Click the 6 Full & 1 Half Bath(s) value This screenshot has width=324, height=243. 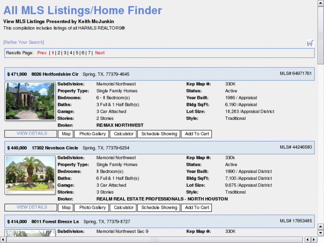pyautogui.click(x=118, y=178)
